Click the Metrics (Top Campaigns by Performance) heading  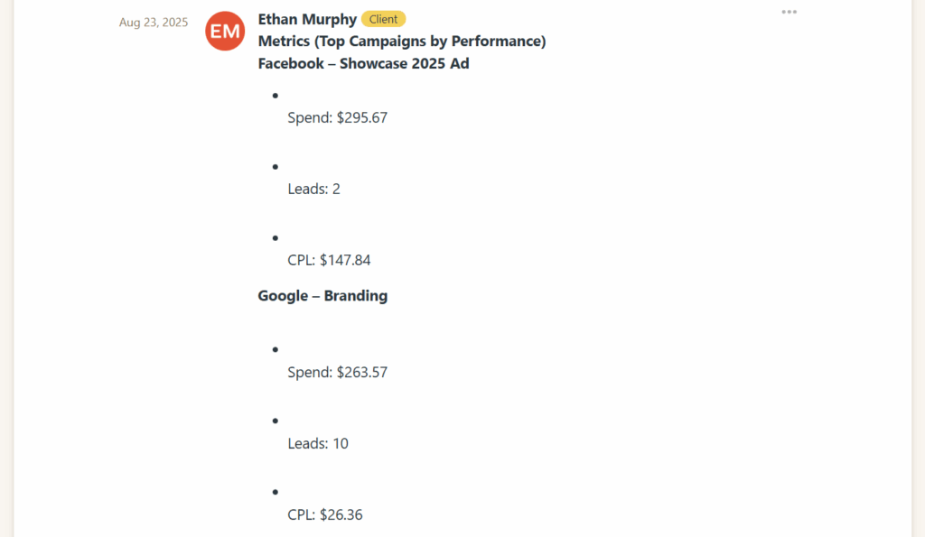coord(402,42)
